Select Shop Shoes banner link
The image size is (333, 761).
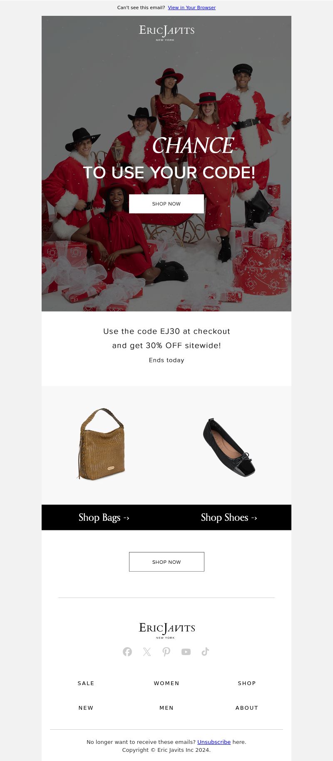point(229,517)
